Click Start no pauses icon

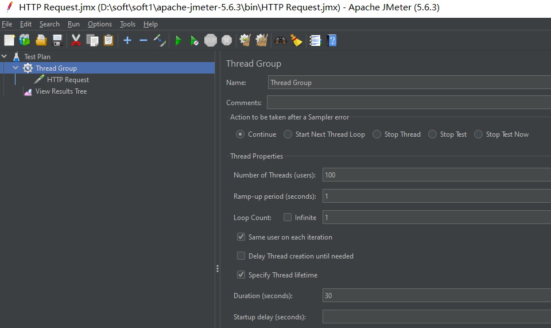(195, 40)
